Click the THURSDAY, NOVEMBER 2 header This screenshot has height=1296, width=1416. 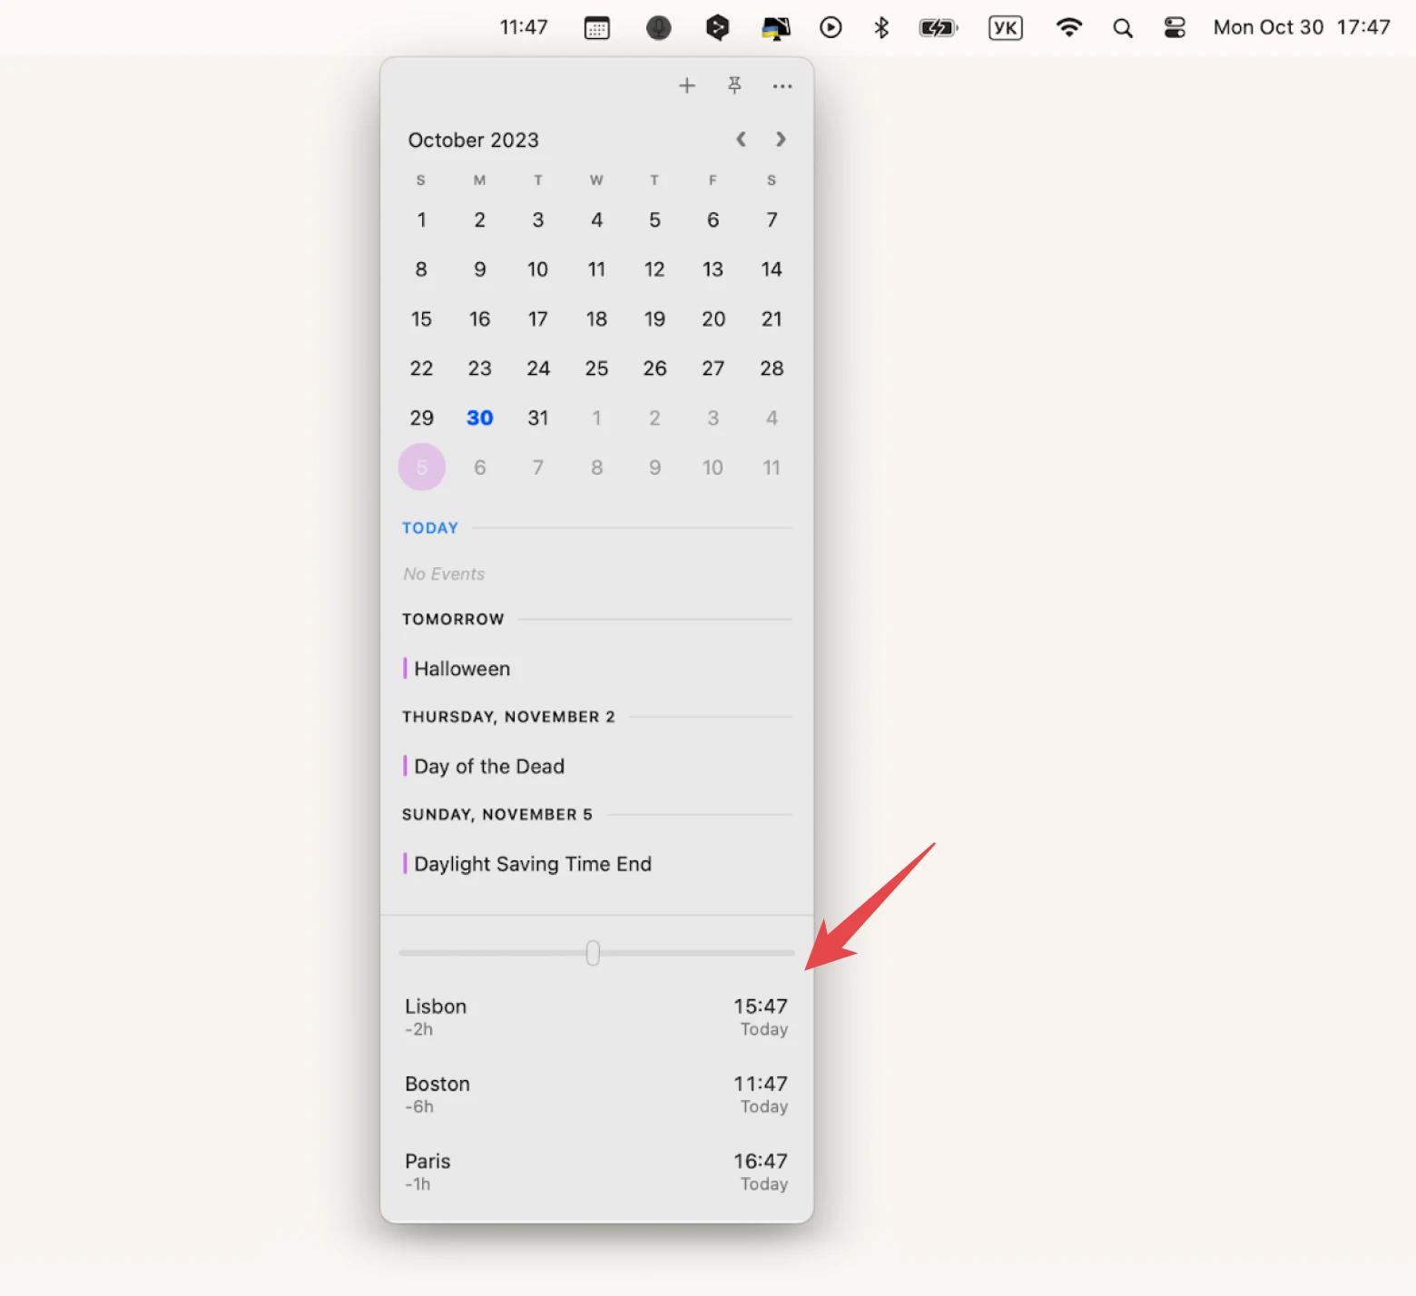pyautogui.click(x=508, y=717)
